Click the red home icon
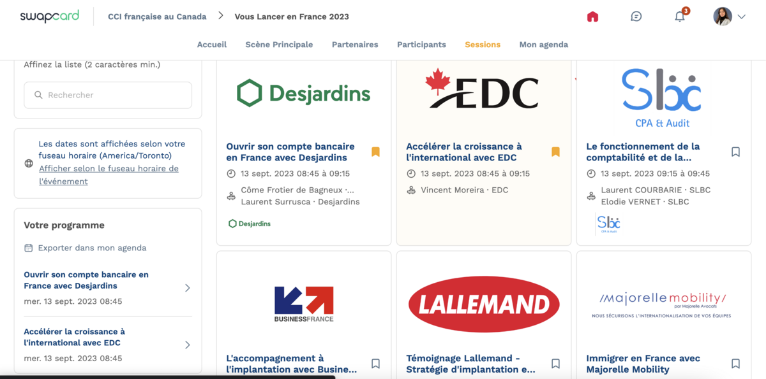 click(x=592, y=17)
